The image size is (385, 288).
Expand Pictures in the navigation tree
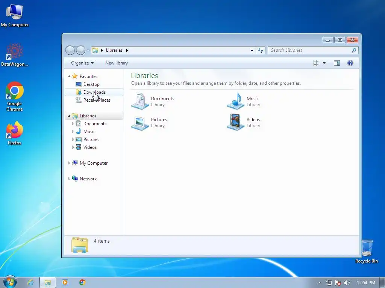click(73, 139)
